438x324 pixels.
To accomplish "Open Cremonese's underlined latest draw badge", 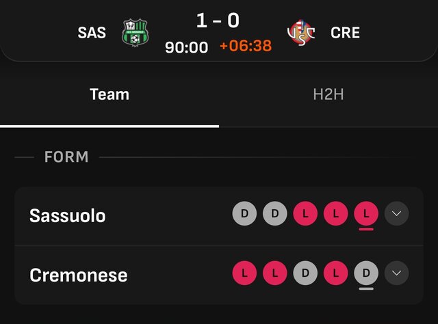I will pos(366,273).
